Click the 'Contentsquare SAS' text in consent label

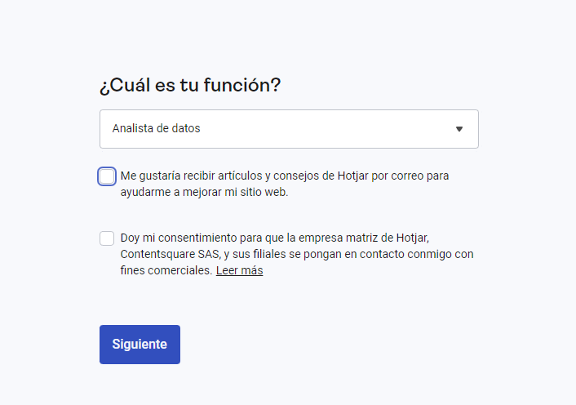pyautogui.click(x=170, y=254)
